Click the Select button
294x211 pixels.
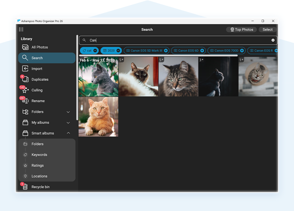(x=267, y=30)
